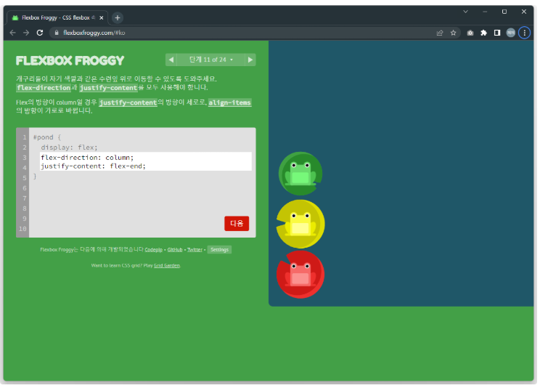Click the justify-content term in second paragraph
The image size is (540, 388).
click(x=128, y=102)
